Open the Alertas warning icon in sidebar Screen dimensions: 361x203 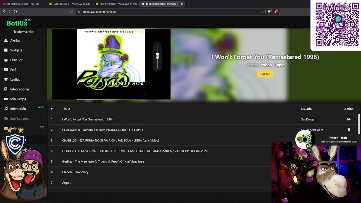point(6,41)
